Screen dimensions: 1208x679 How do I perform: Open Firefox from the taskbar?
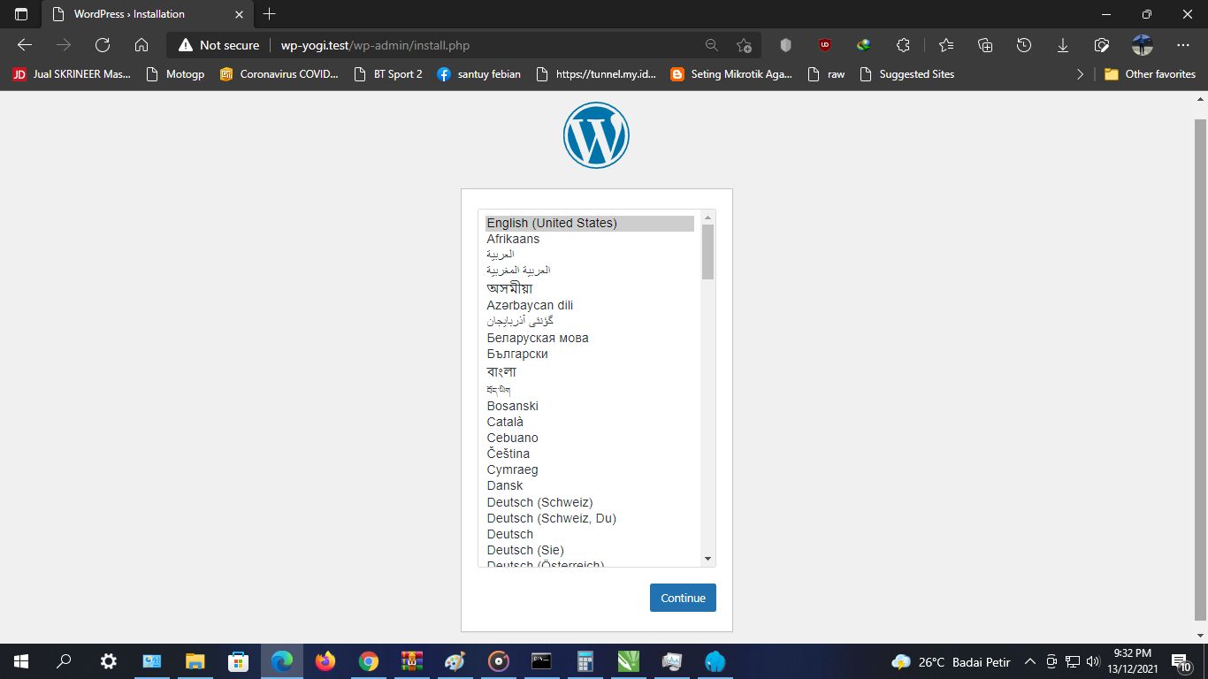[325, 660]
